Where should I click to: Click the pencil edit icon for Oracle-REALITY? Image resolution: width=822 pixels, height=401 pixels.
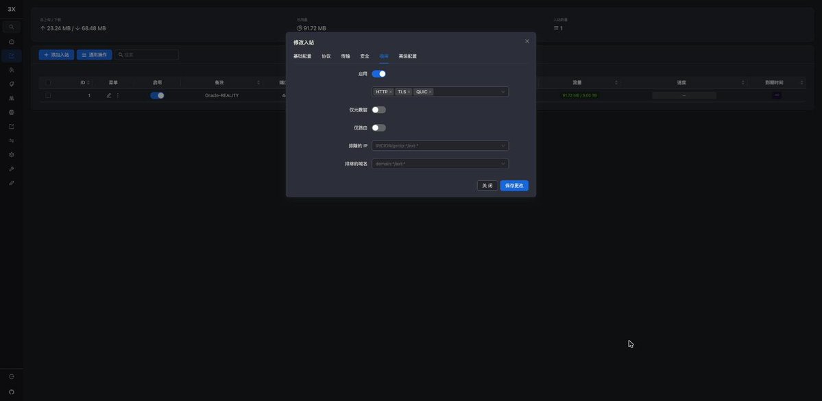pyautogui.click(x=109, y=95)
